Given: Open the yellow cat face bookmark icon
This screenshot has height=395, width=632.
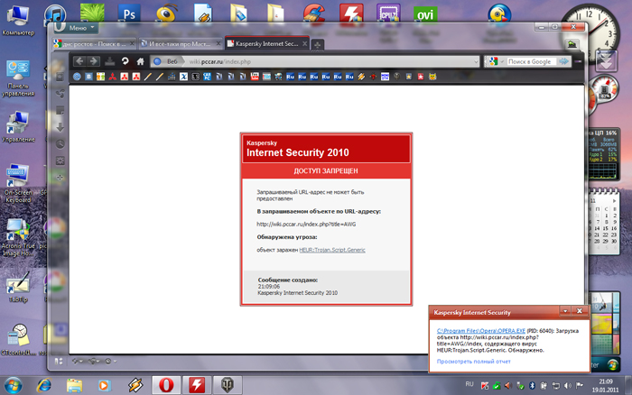Looking at the screenshot, I should click(x=432, y=77).
